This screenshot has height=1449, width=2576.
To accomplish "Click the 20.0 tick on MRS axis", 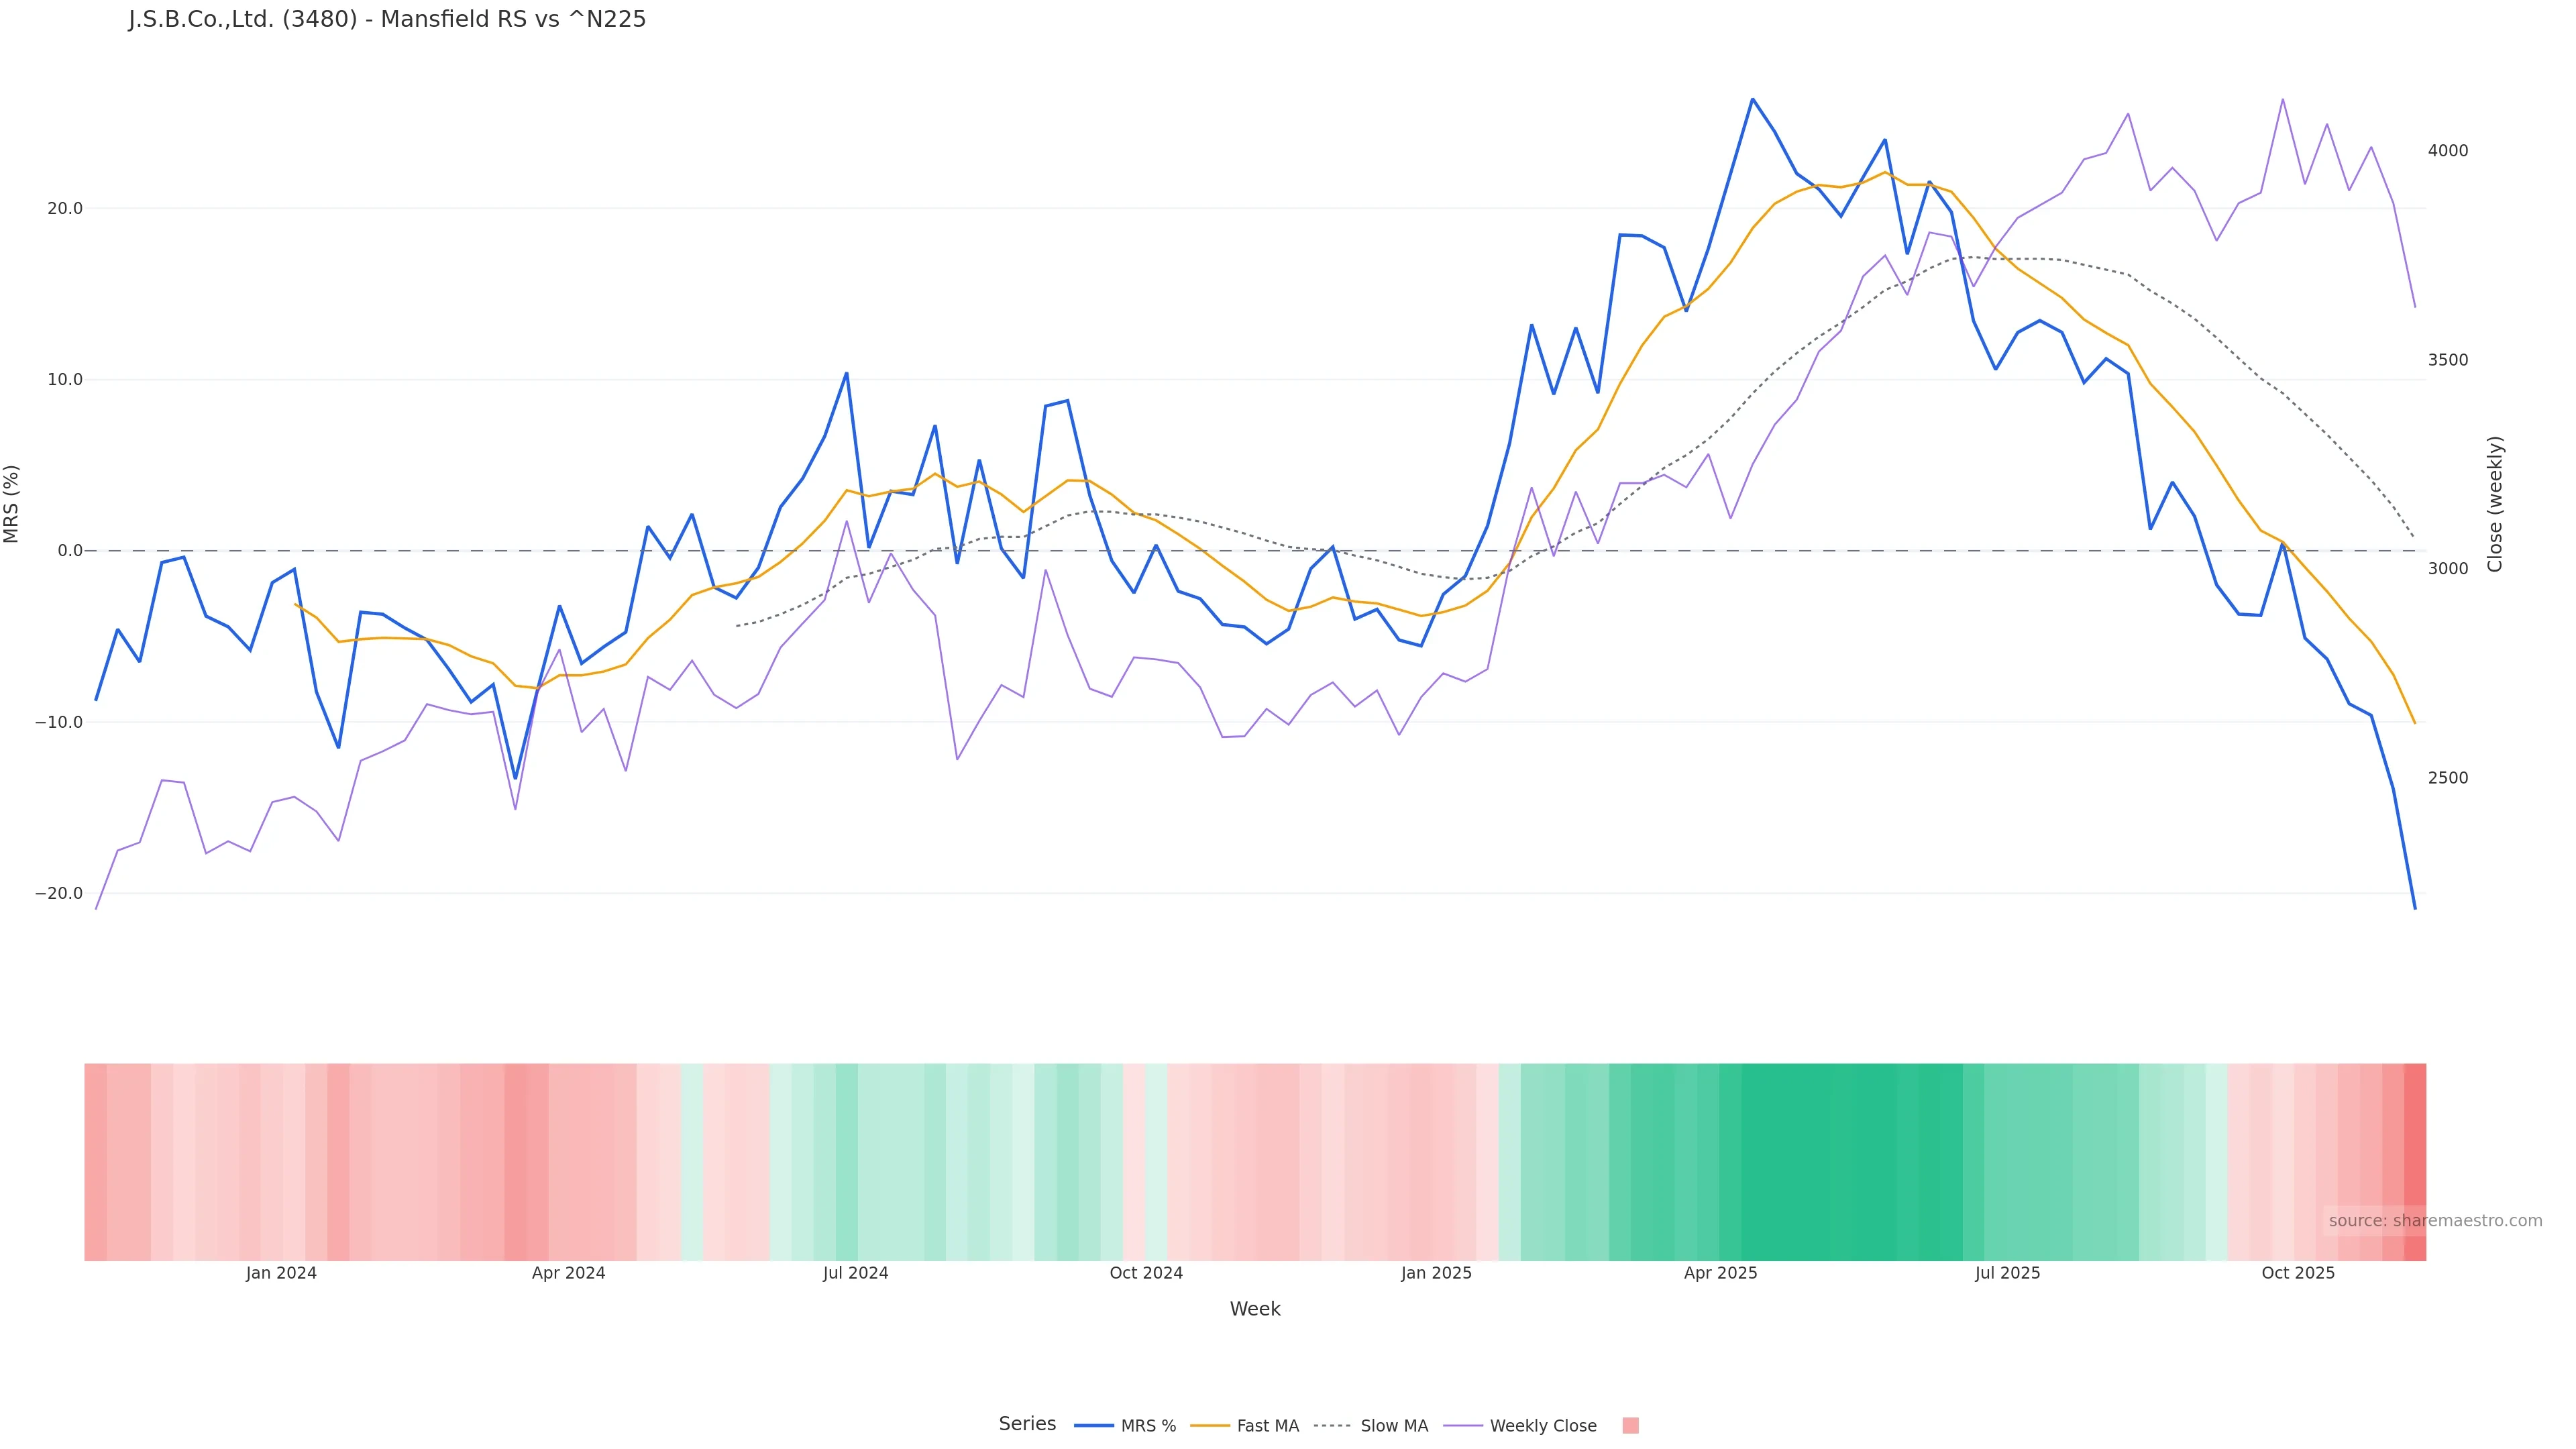I will point(65,209).
